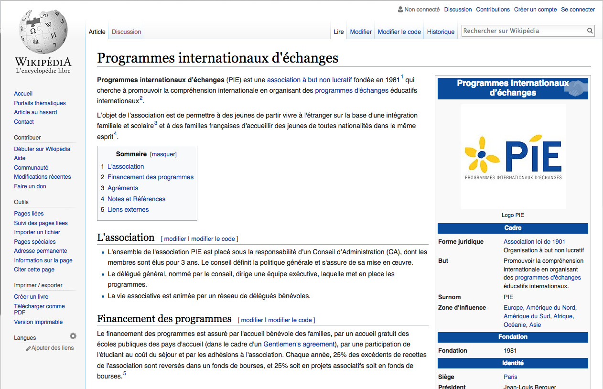Viewport: 603px width, 389px height.
Task: Open Débuter sur Wikipédia
Action: coord(42,149)
